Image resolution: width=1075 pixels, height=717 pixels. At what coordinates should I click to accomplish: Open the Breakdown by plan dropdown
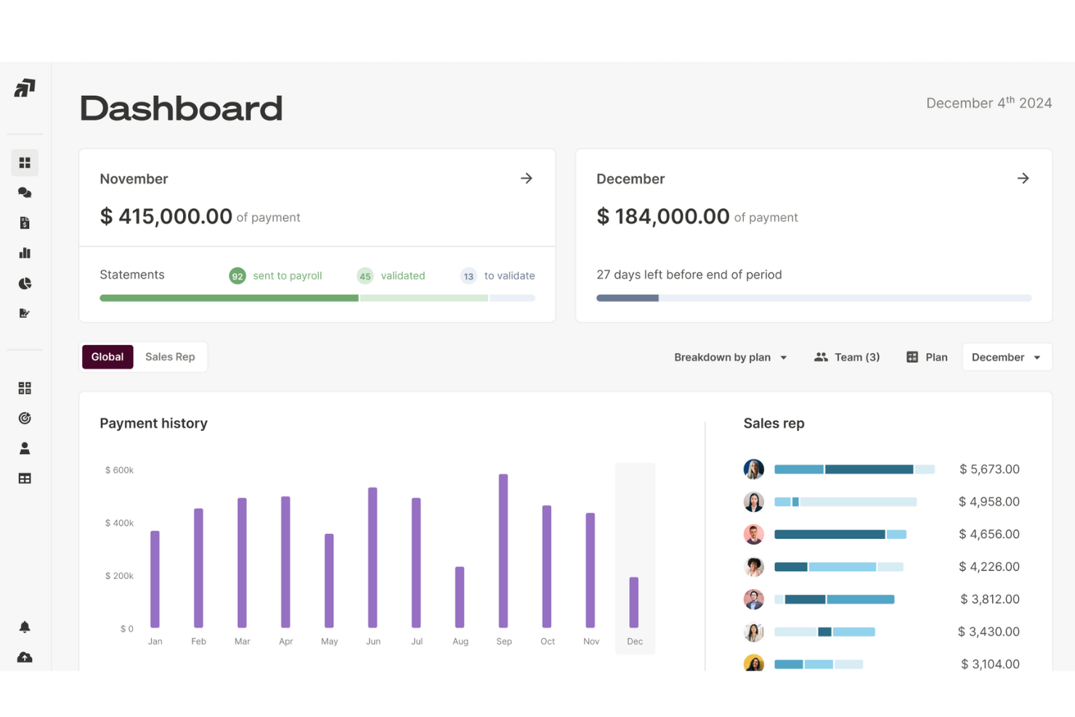click(x=730, y=357)
